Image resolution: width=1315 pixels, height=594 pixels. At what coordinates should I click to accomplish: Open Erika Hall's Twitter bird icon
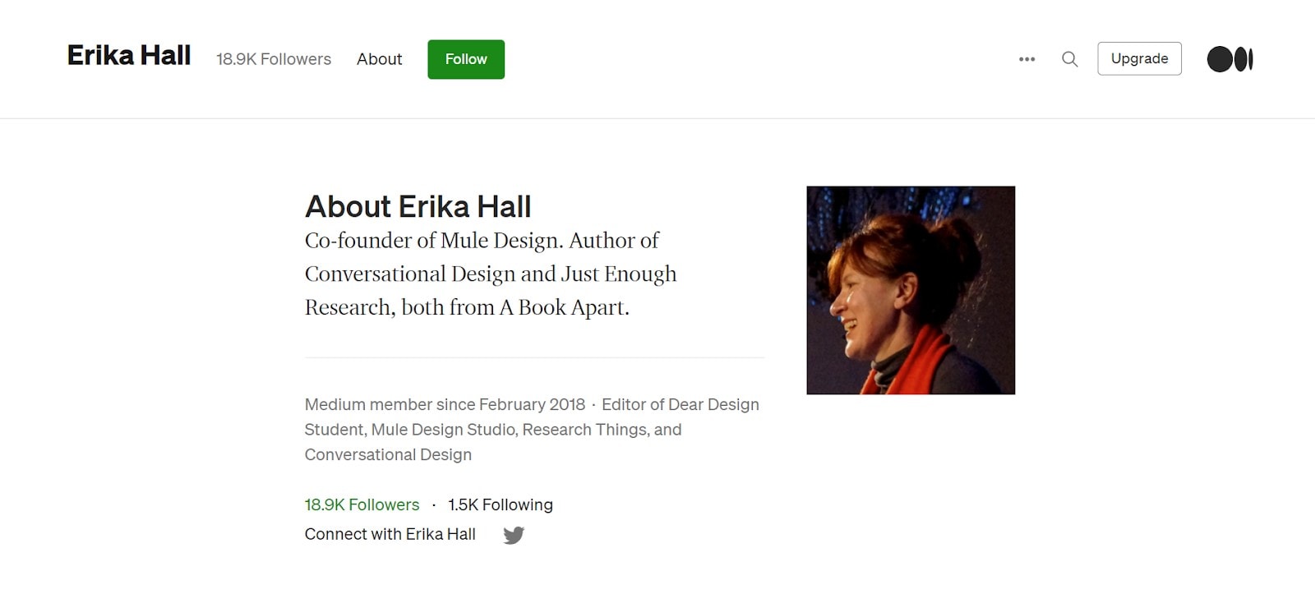[x=514, y=535]
